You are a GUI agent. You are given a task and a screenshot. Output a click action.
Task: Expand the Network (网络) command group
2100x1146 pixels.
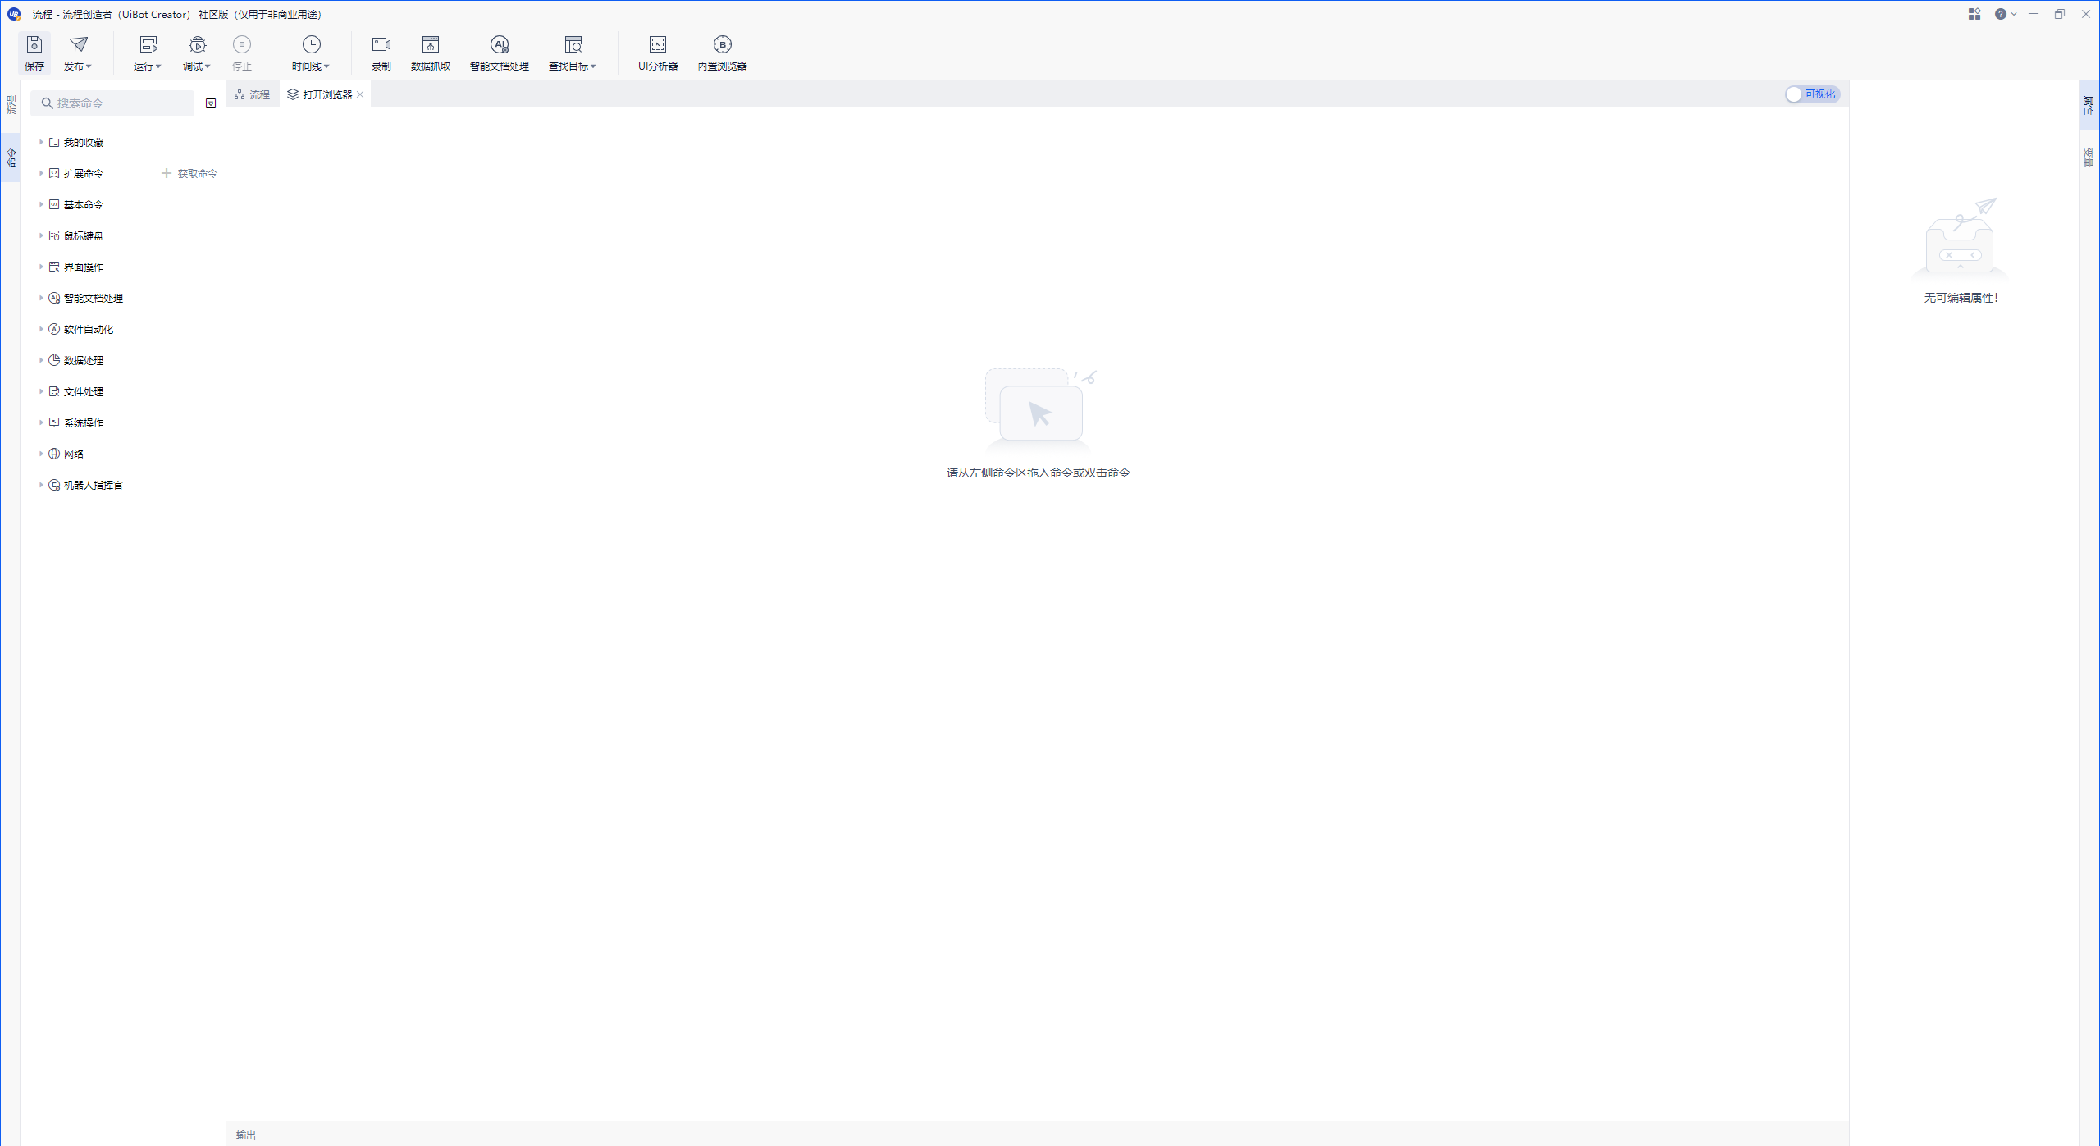(41, 454)
